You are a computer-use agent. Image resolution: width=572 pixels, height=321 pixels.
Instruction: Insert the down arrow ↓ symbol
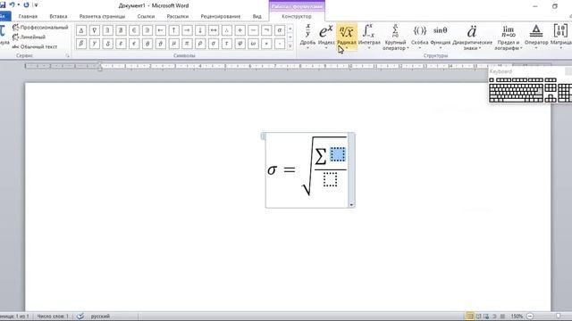click(x=200, y=30)
